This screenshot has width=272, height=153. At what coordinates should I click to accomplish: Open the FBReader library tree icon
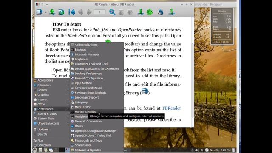pyautogui.click(x=40, y=12)
